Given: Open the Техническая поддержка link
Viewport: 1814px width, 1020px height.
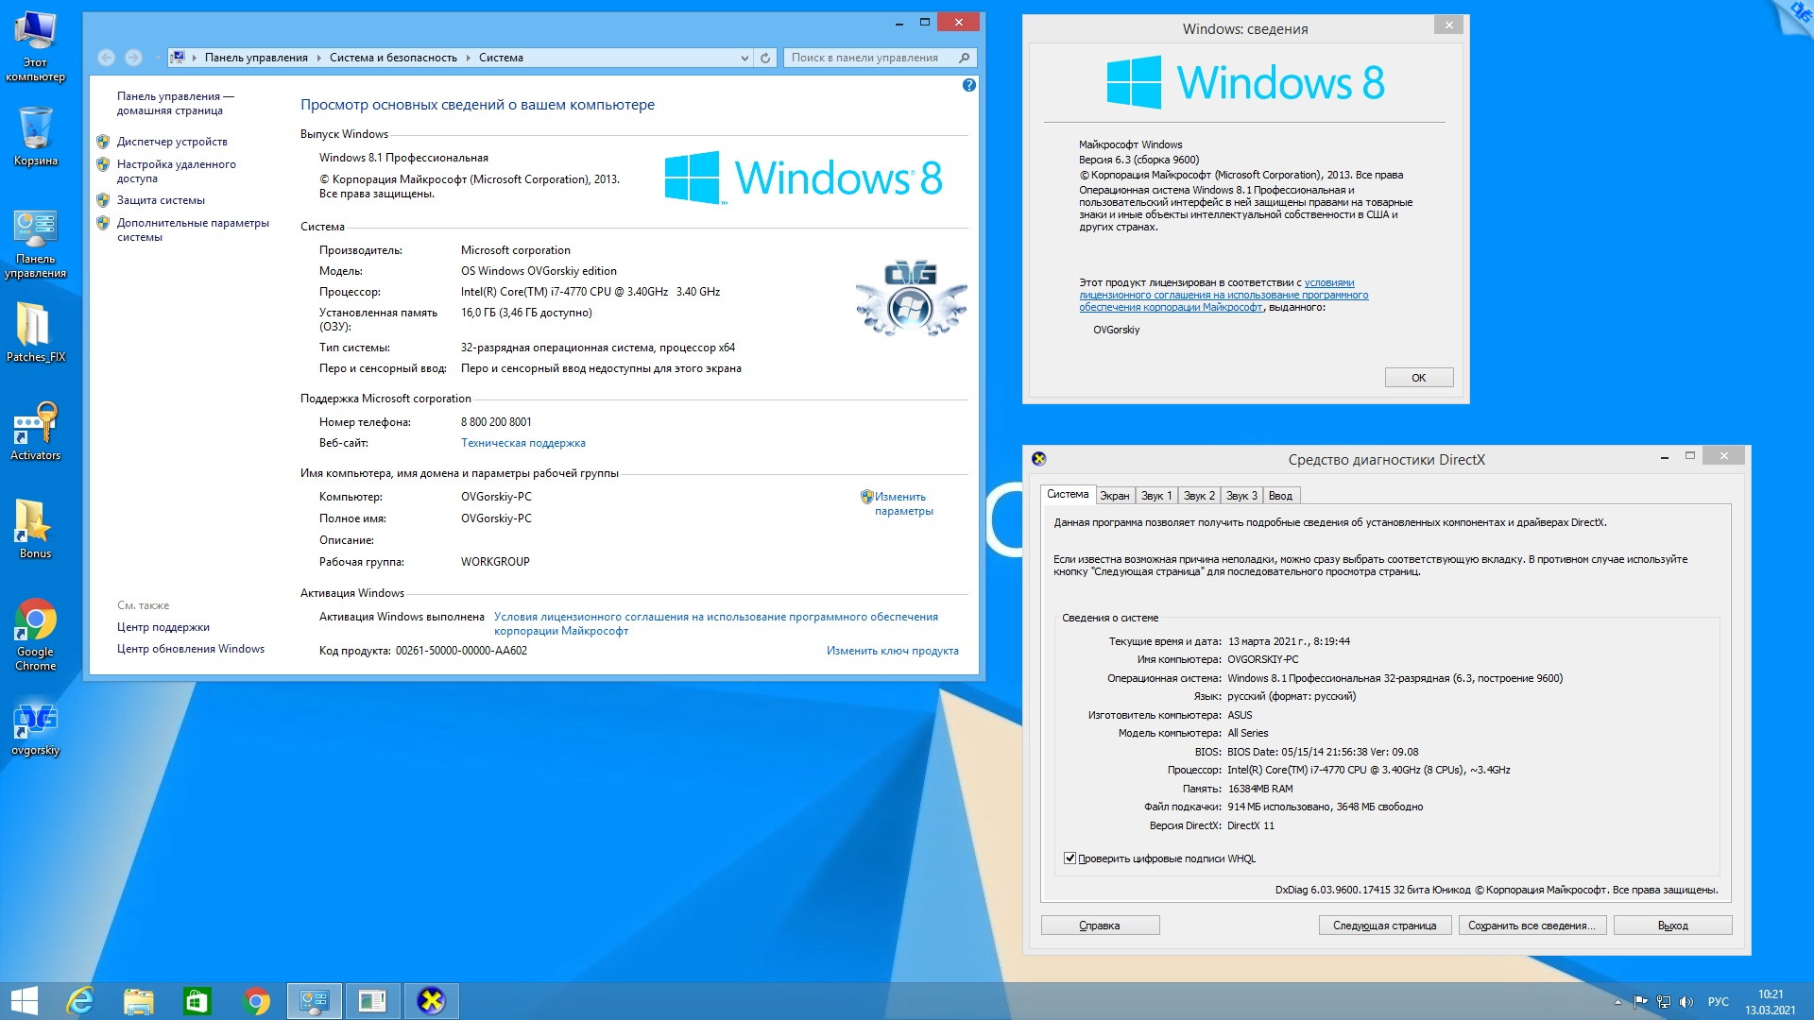Looking at the screenshot, I should point(522,443).
